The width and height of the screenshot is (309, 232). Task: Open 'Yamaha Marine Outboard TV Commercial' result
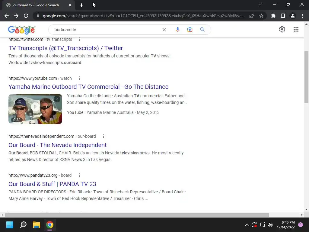point(88,87)
